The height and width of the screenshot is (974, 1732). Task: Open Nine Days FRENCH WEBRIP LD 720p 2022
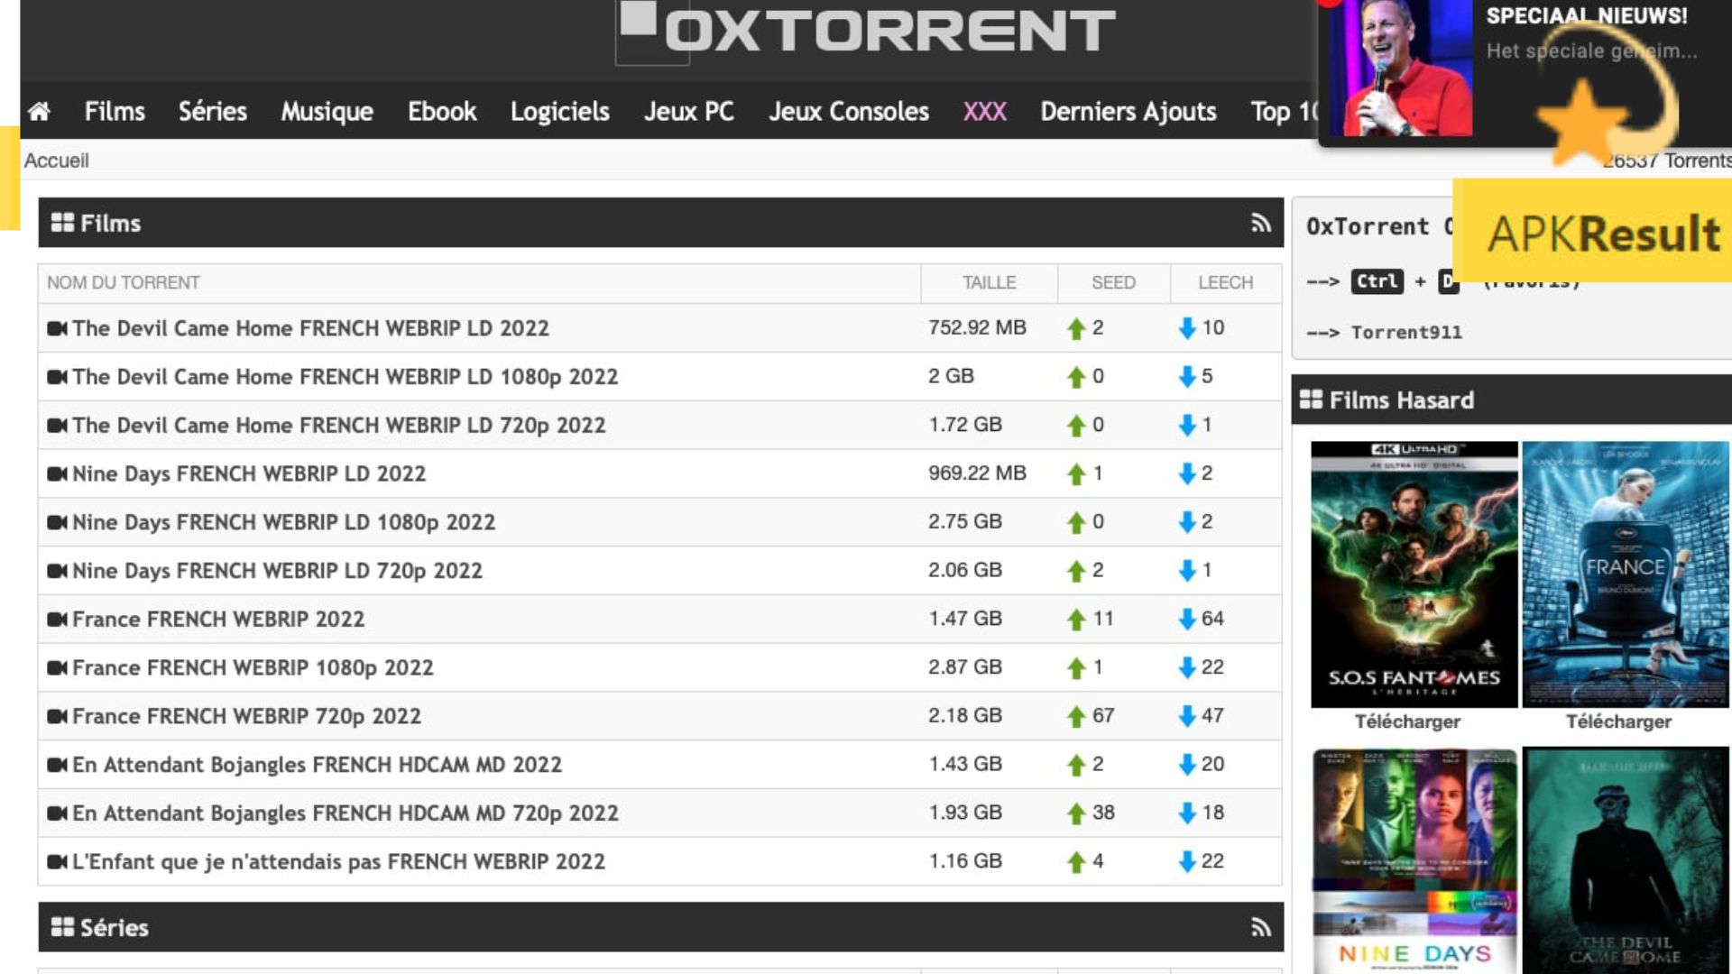pyautogui.click(x=277, y=571)
